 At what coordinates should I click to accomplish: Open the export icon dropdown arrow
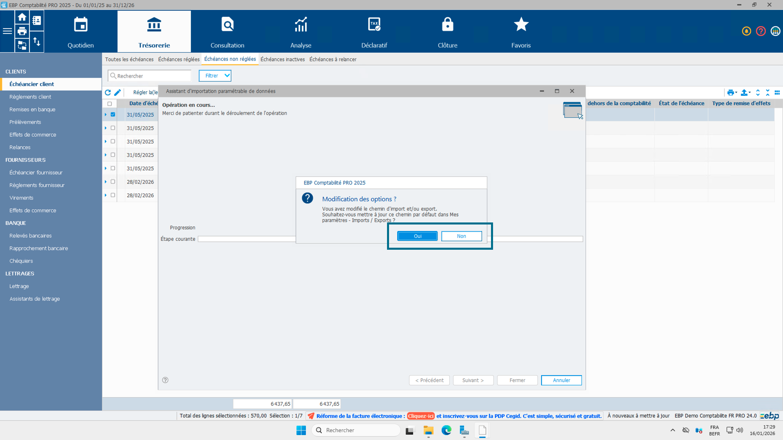(750, 92)
